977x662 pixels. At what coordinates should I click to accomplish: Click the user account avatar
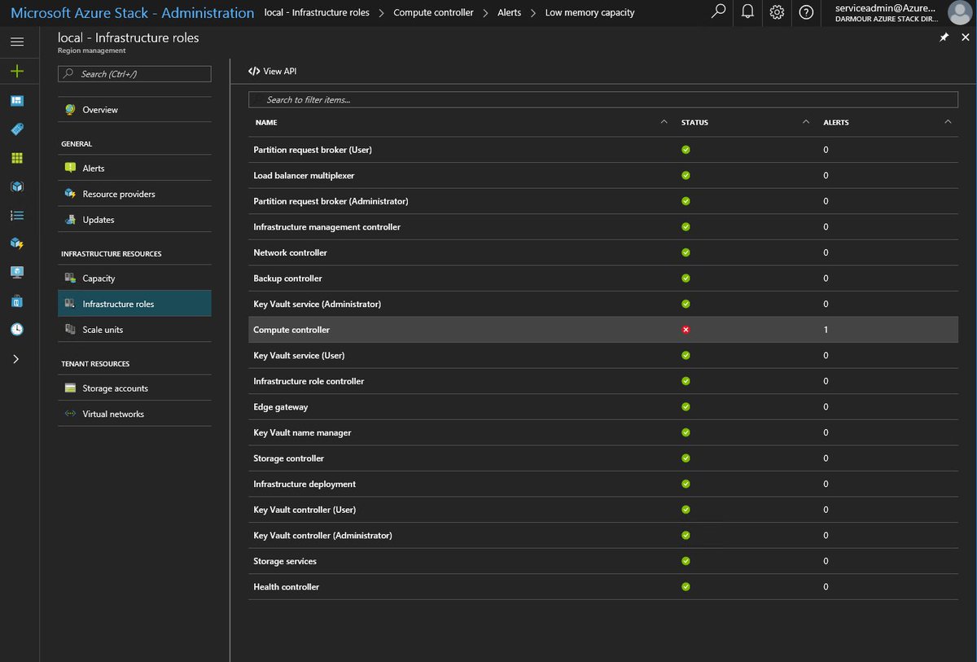point(960,12)
